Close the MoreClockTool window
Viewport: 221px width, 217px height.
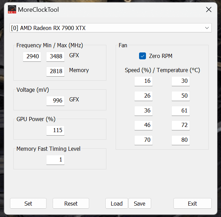[209, 10]
